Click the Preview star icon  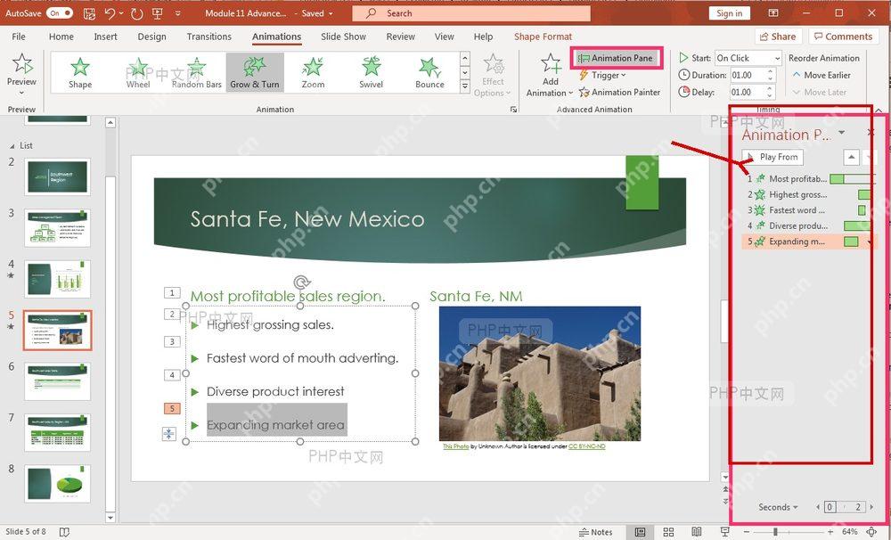coord(22,63)
